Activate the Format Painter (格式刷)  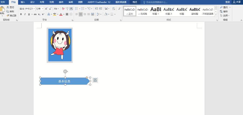pos(8,15)
